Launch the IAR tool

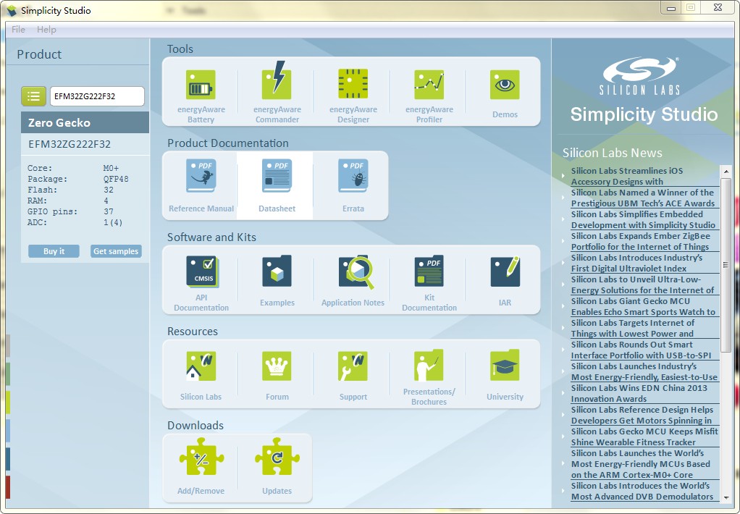(x=505, y=281)
